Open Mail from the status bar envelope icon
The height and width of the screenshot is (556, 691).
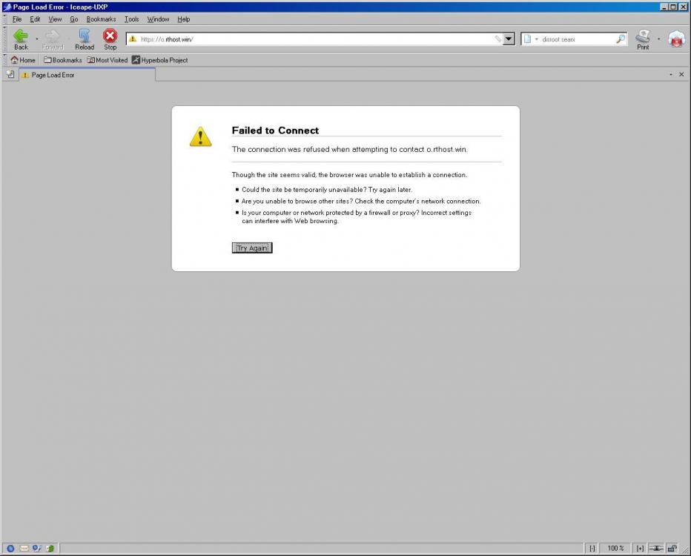24,549
